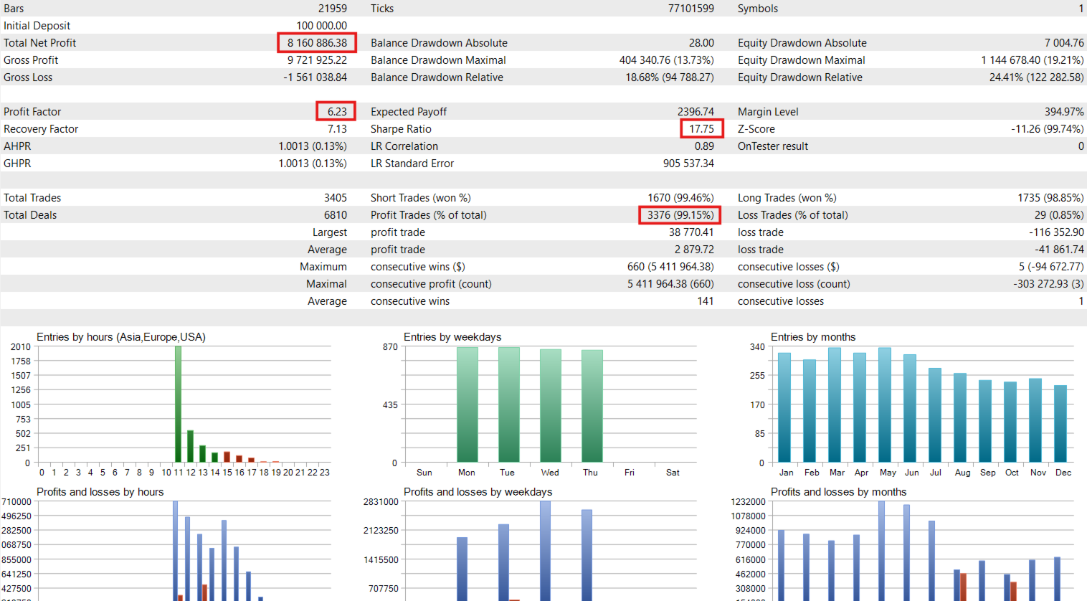Click average loss trade value -41 861.74
This screenshot has height=601, width=1087.
point(1059,250)
